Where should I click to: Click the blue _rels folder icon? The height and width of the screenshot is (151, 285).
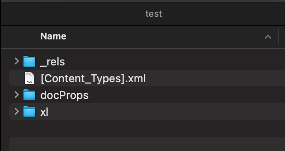pyautogui.click(x=29, y=61)
